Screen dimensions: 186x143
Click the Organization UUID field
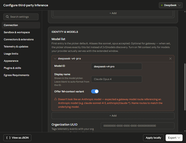[x=138, y=126]
